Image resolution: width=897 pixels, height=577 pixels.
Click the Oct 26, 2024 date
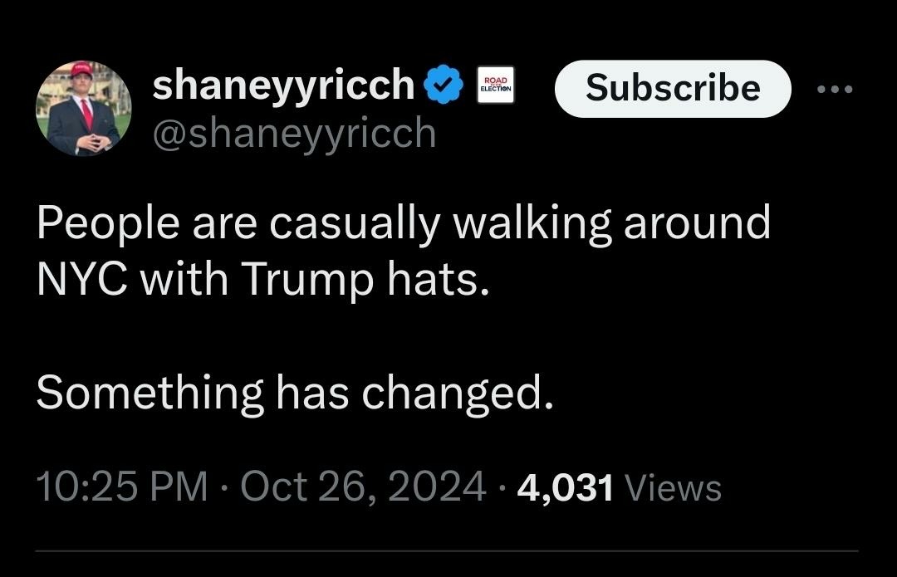pyautogui.click(x=363, y=487)
